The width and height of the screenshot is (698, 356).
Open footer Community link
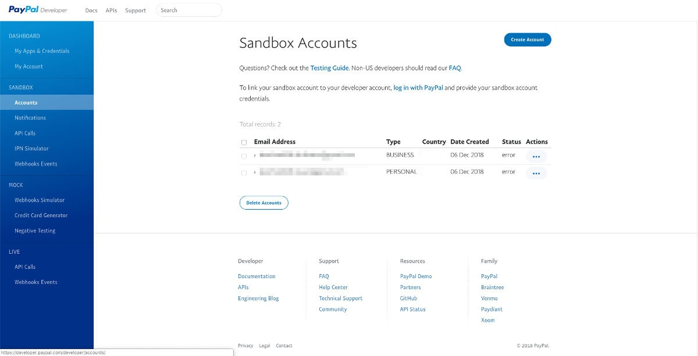[x=333, y=310]
